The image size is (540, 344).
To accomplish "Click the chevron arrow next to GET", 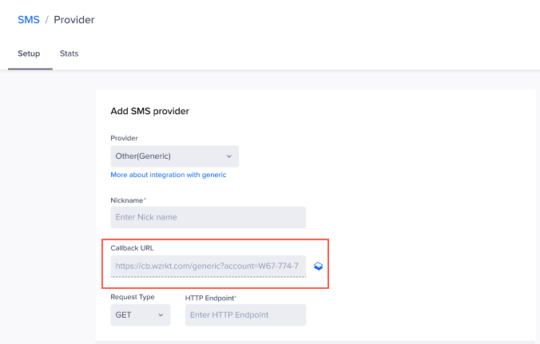I will 161,314.
